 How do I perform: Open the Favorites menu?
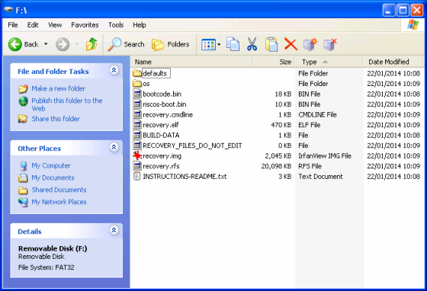[x=85, y=25]
